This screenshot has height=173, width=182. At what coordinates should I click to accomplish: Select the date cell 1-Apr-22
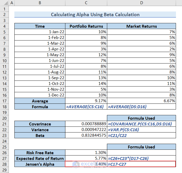40,49
